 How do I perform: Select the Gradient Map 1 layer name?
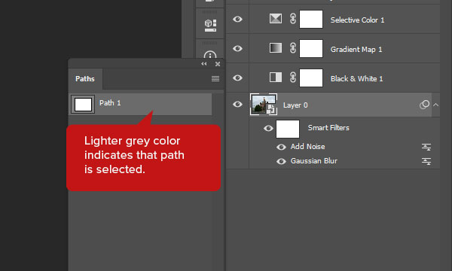click(x=356, y=50)
